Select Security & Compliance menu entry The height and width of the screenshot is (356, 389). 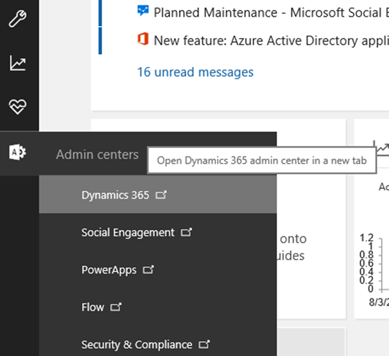point(136,344)
